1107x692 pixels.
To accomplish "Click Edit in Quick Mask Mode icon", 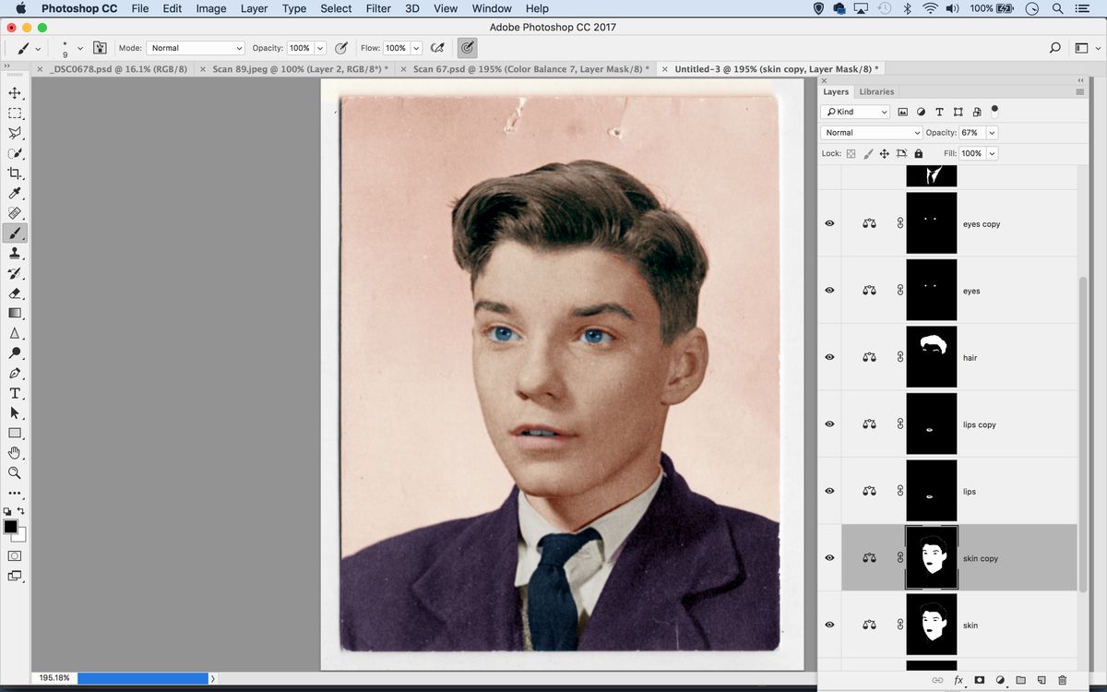I will (15, 556).
